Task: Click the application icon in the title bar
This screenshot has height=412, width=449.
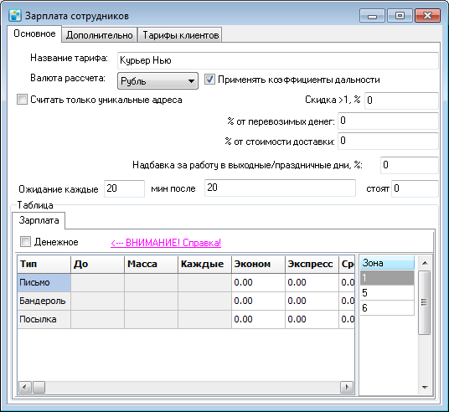Action: pyautogui.click(x=14, y=15)
